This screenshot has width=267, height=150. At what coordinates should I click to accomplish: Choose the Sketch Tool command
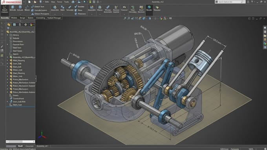(x=38, y=6)
